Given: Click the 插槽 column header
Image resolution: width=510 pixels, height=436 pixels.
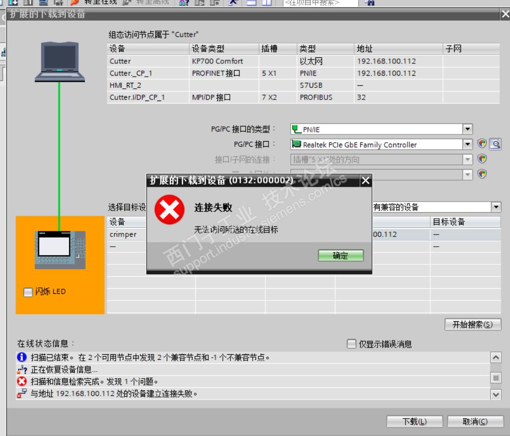Looking at the screenshot, I should [x=278, y=49].
